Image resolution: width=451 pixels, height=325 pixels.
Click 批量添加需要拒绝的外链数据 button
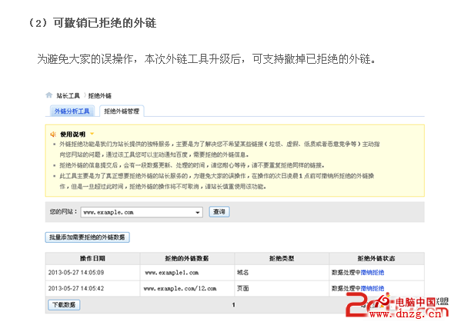pyautogui.click(x=87, y=237)
